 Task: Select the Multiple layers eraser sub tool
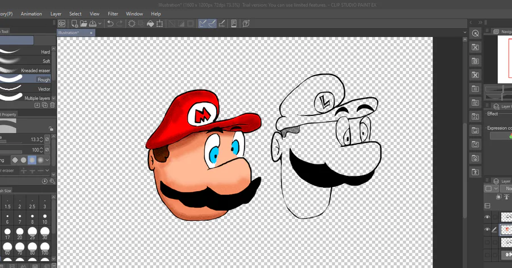coord(26,98)
